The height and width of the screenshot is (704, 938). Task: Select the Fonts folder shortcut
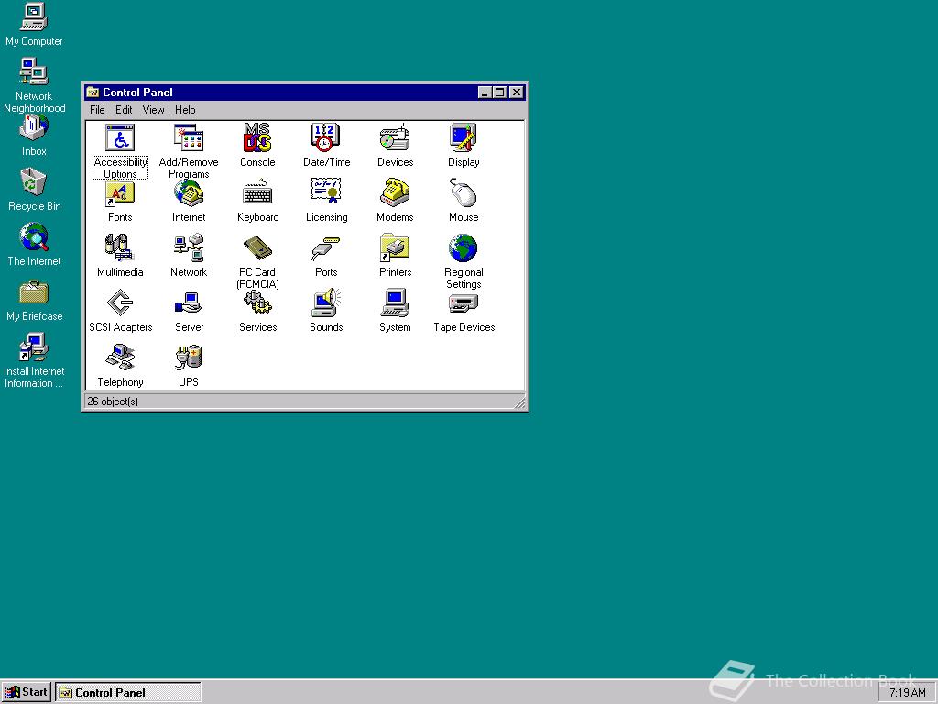[x=120, y=192]
